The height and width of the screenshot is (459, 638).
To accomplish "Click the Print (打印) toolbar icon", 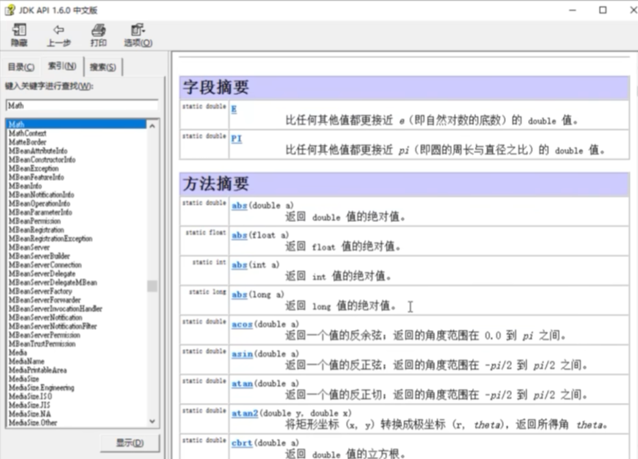I will (98, 35).
